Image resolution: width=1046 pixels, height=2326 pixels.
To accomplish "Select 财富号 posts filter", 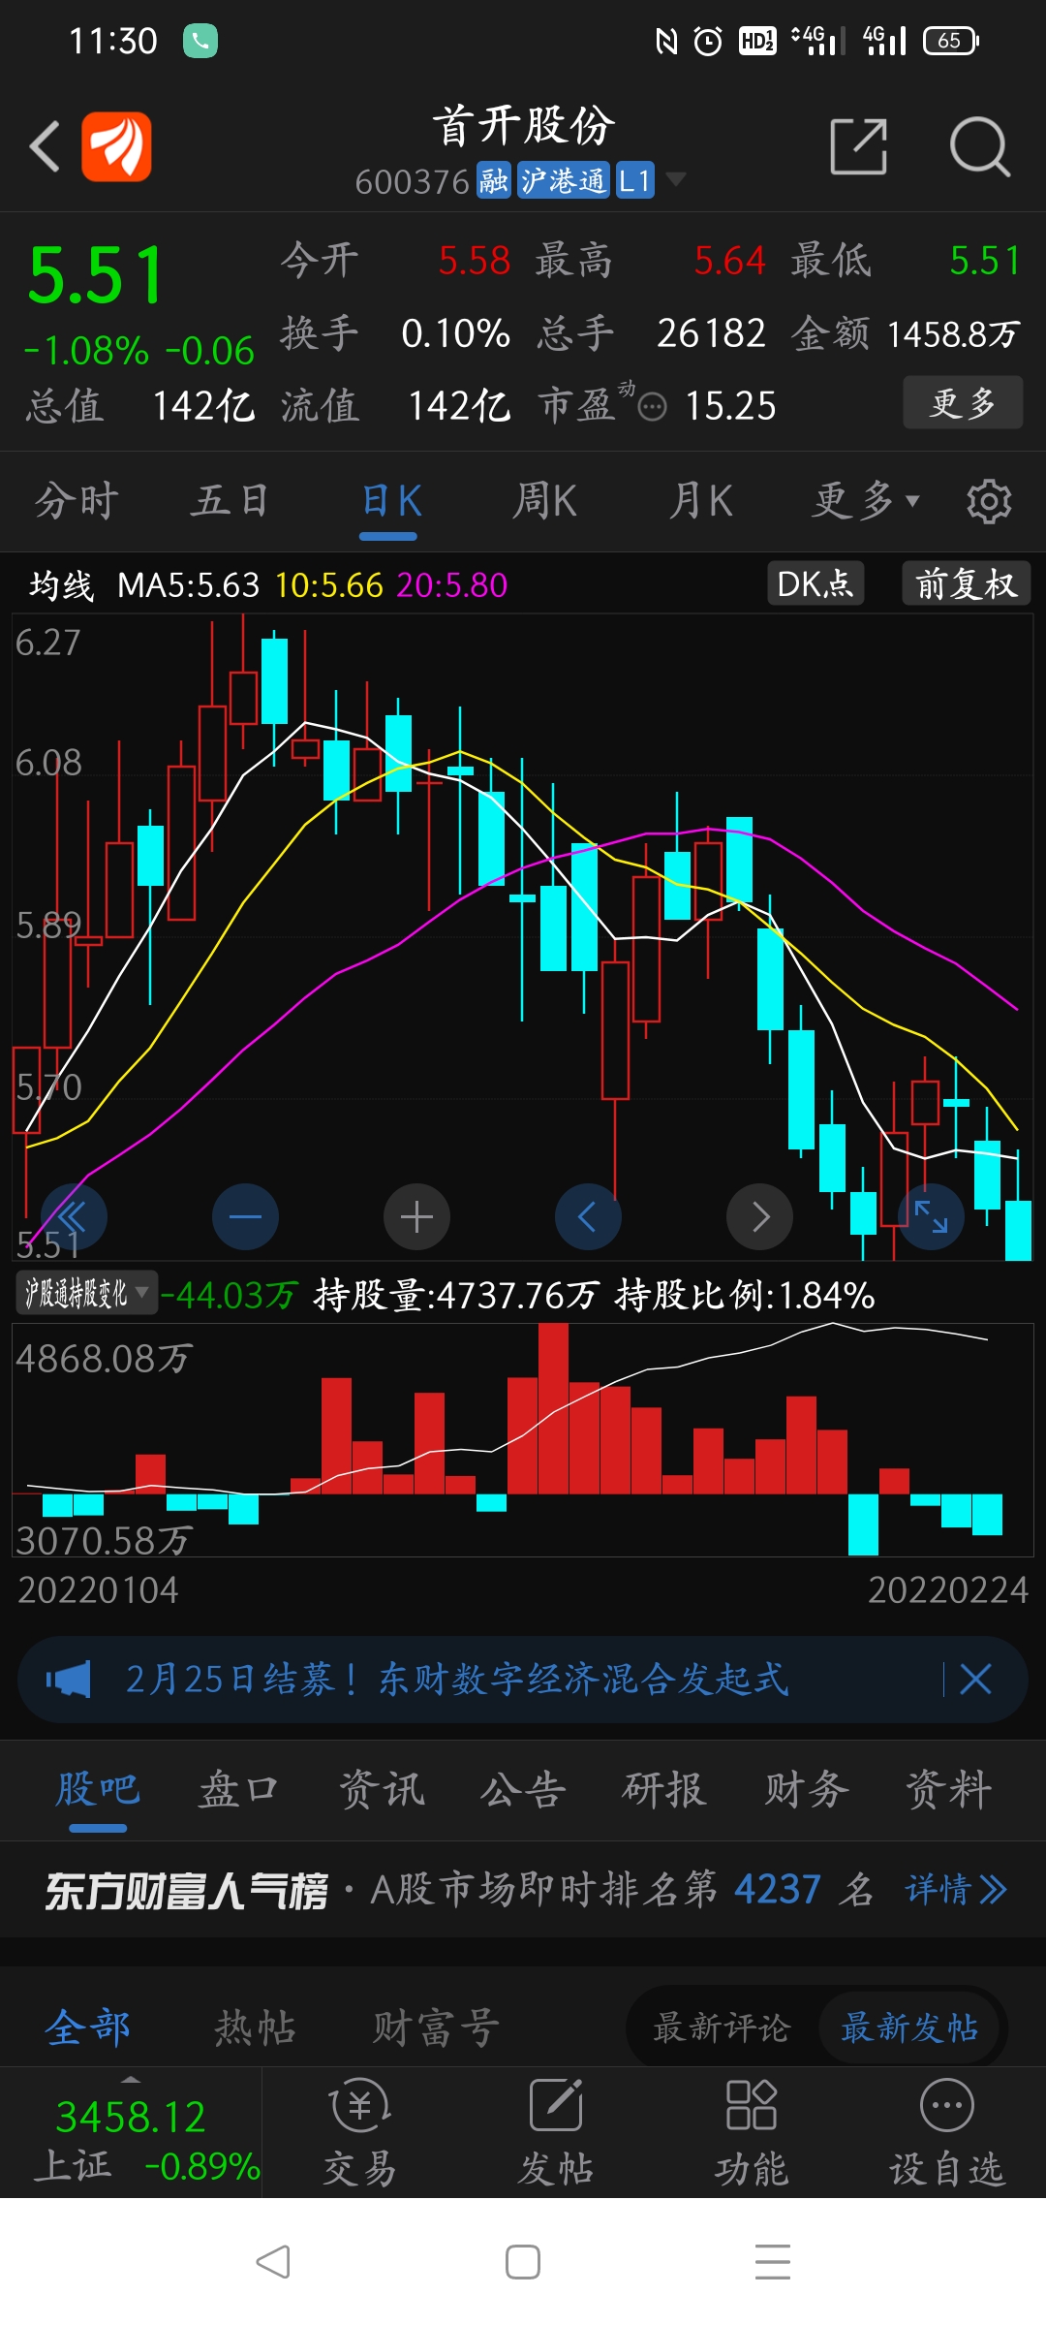I will click(437, 2027).
